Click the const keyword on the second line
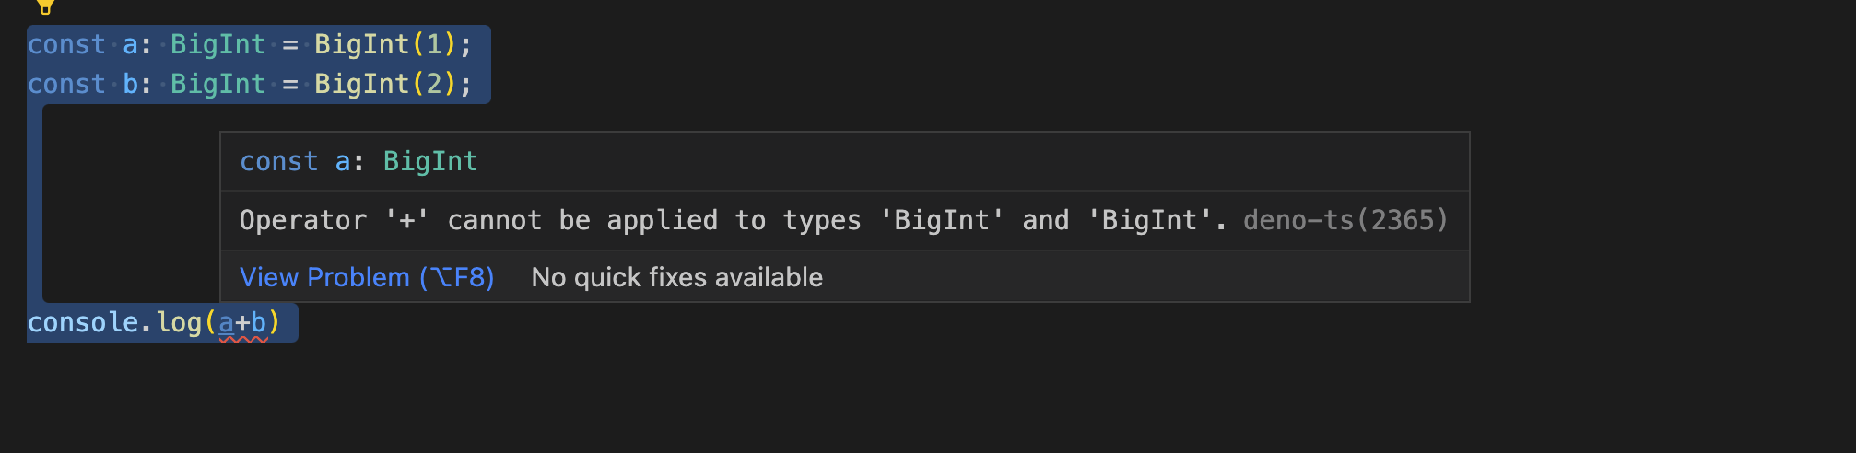The width and height of the screenshot is (1856, 453). click(66, 84)
